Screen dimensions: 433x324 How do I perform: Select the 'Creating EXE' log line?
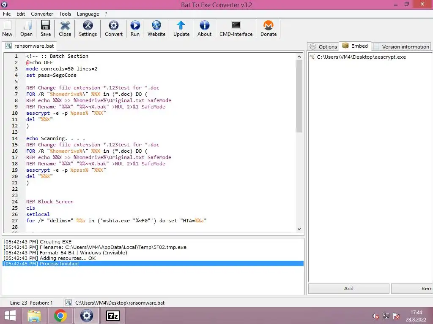pos(153,242)
